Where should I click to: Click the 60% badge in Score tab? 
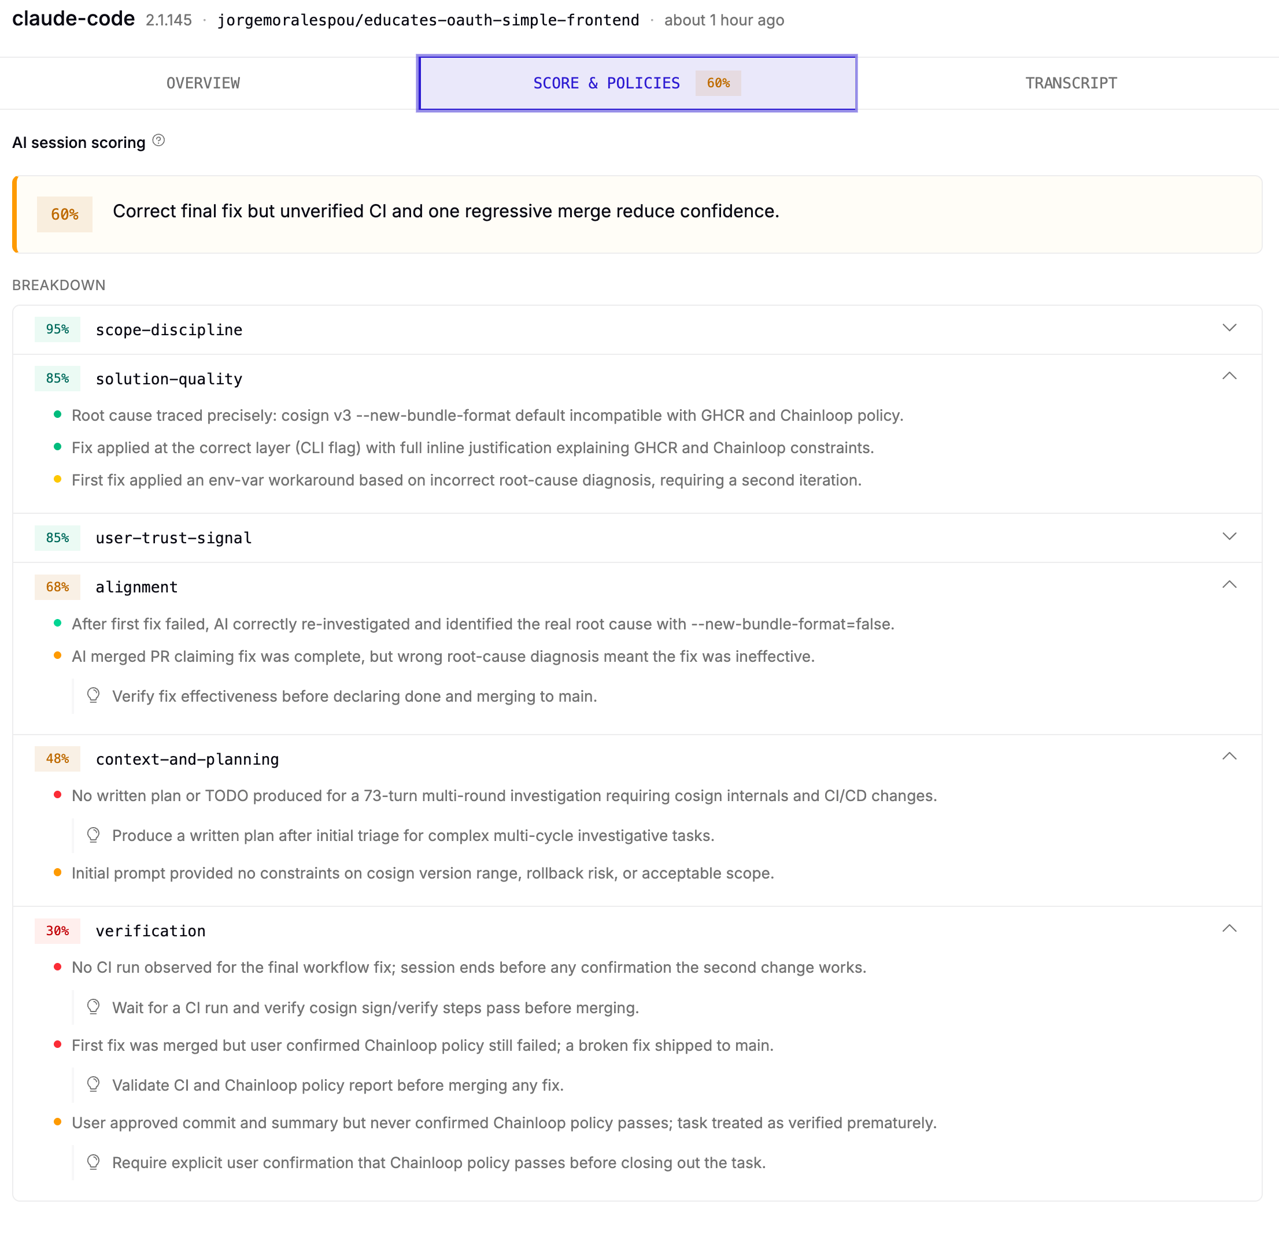pos(718,83)
